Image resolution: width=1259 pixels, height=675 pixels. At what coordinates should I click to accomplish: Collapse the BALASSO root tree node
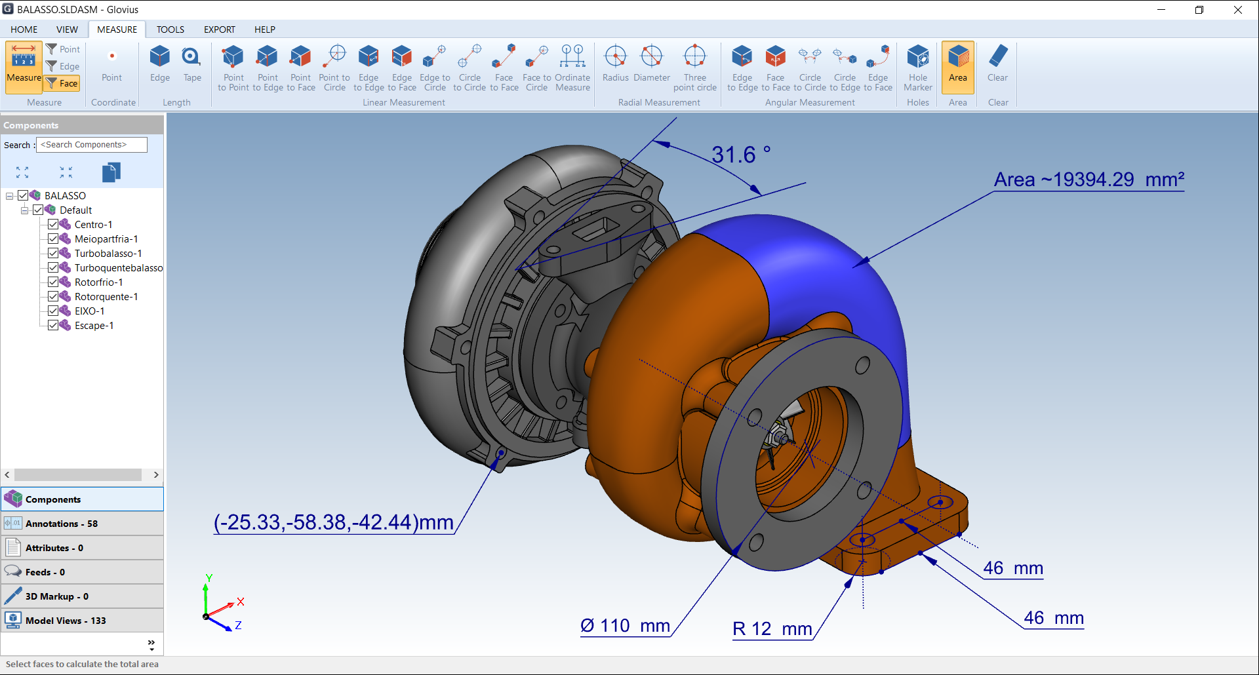point(9,195)
